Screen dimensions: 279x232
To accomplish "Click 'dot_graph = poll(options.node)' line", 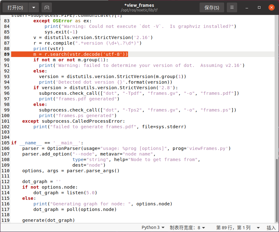I will coord(75,209).
